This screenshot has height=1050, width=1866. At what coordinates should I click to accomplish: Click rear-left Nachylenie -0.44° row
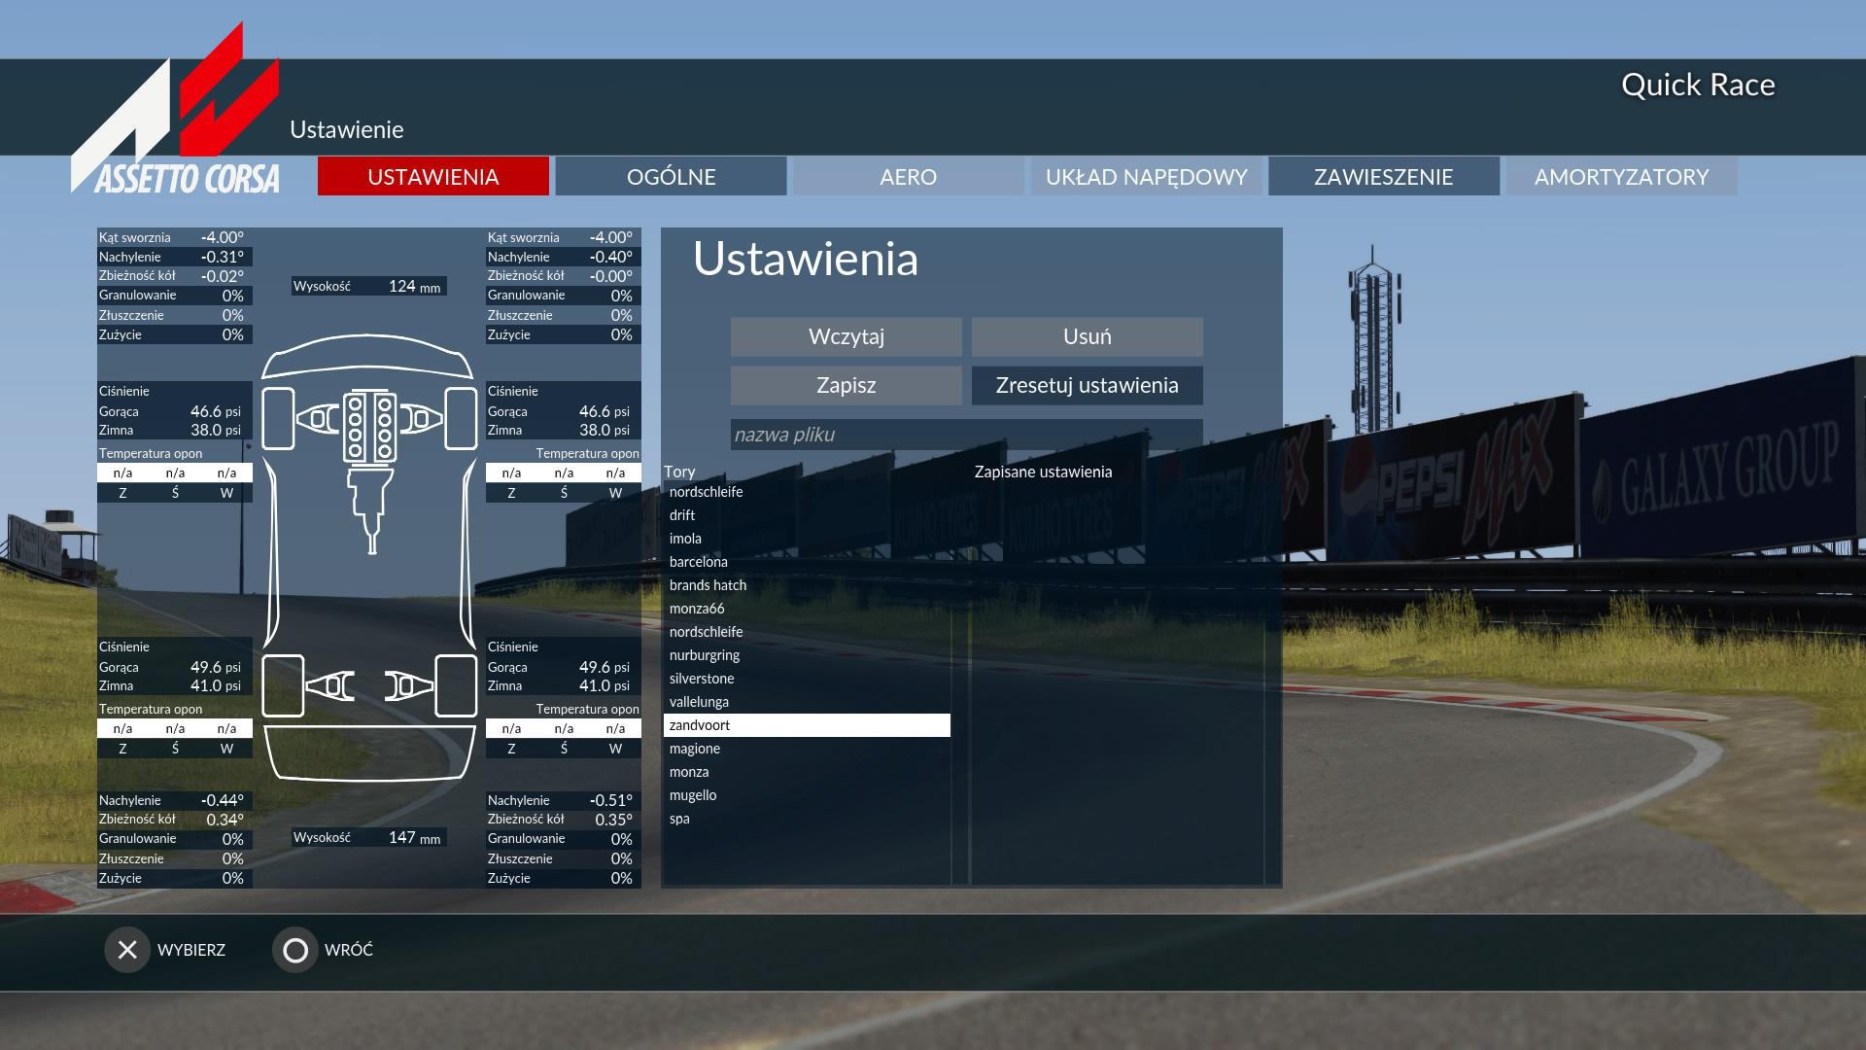click(175, 800)
